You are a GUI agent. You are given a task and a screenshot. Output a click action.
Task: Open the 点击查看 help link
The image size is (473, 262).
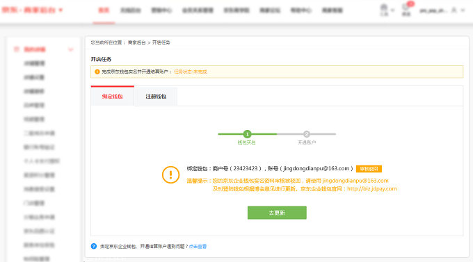(198, 246)
